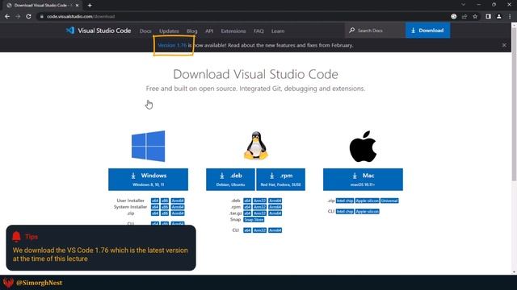Close the Download Visual Studio Code tab

[77, 6]
